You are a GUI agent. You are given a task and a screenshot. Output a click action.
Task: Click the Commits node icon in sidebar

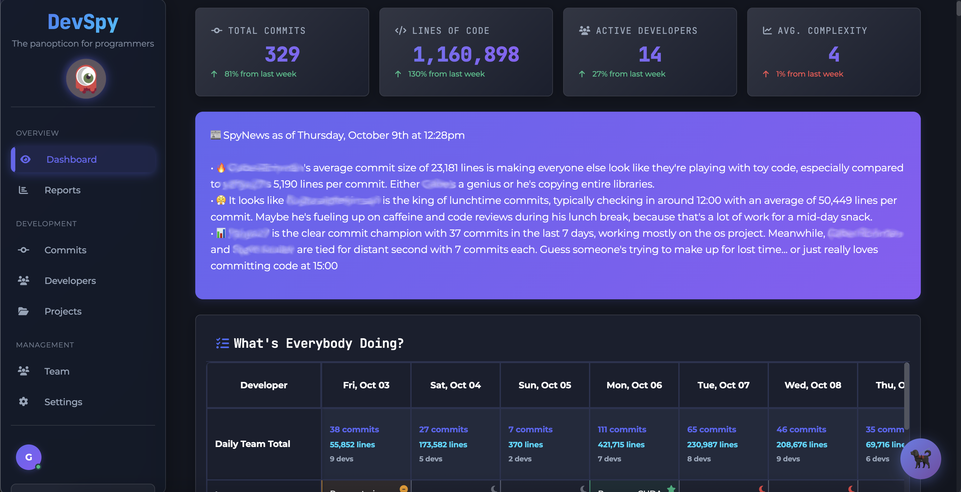click(23, 250)
